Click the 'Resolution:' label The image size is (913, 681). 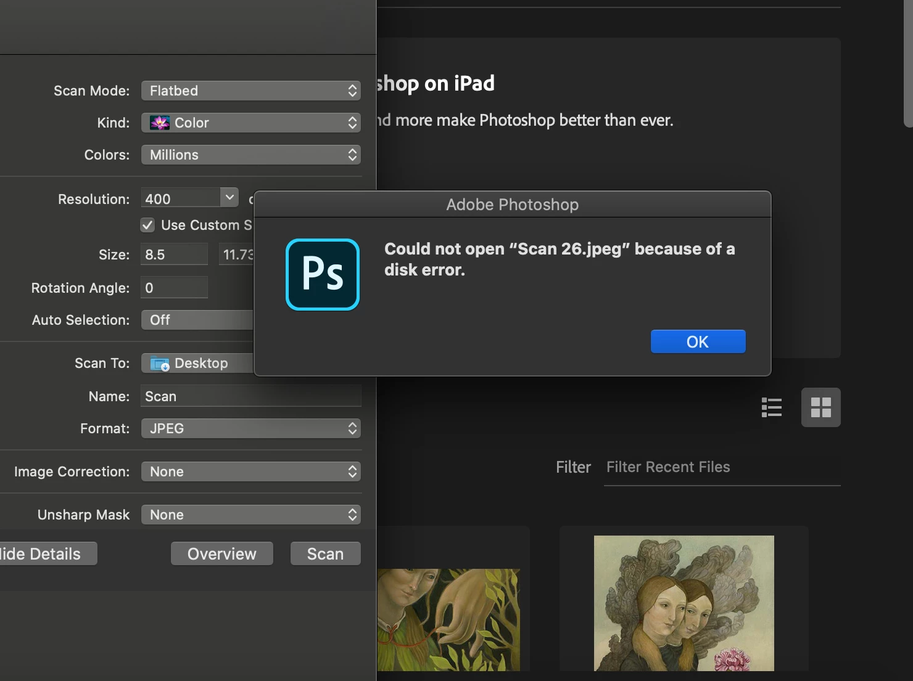point(94,199)
